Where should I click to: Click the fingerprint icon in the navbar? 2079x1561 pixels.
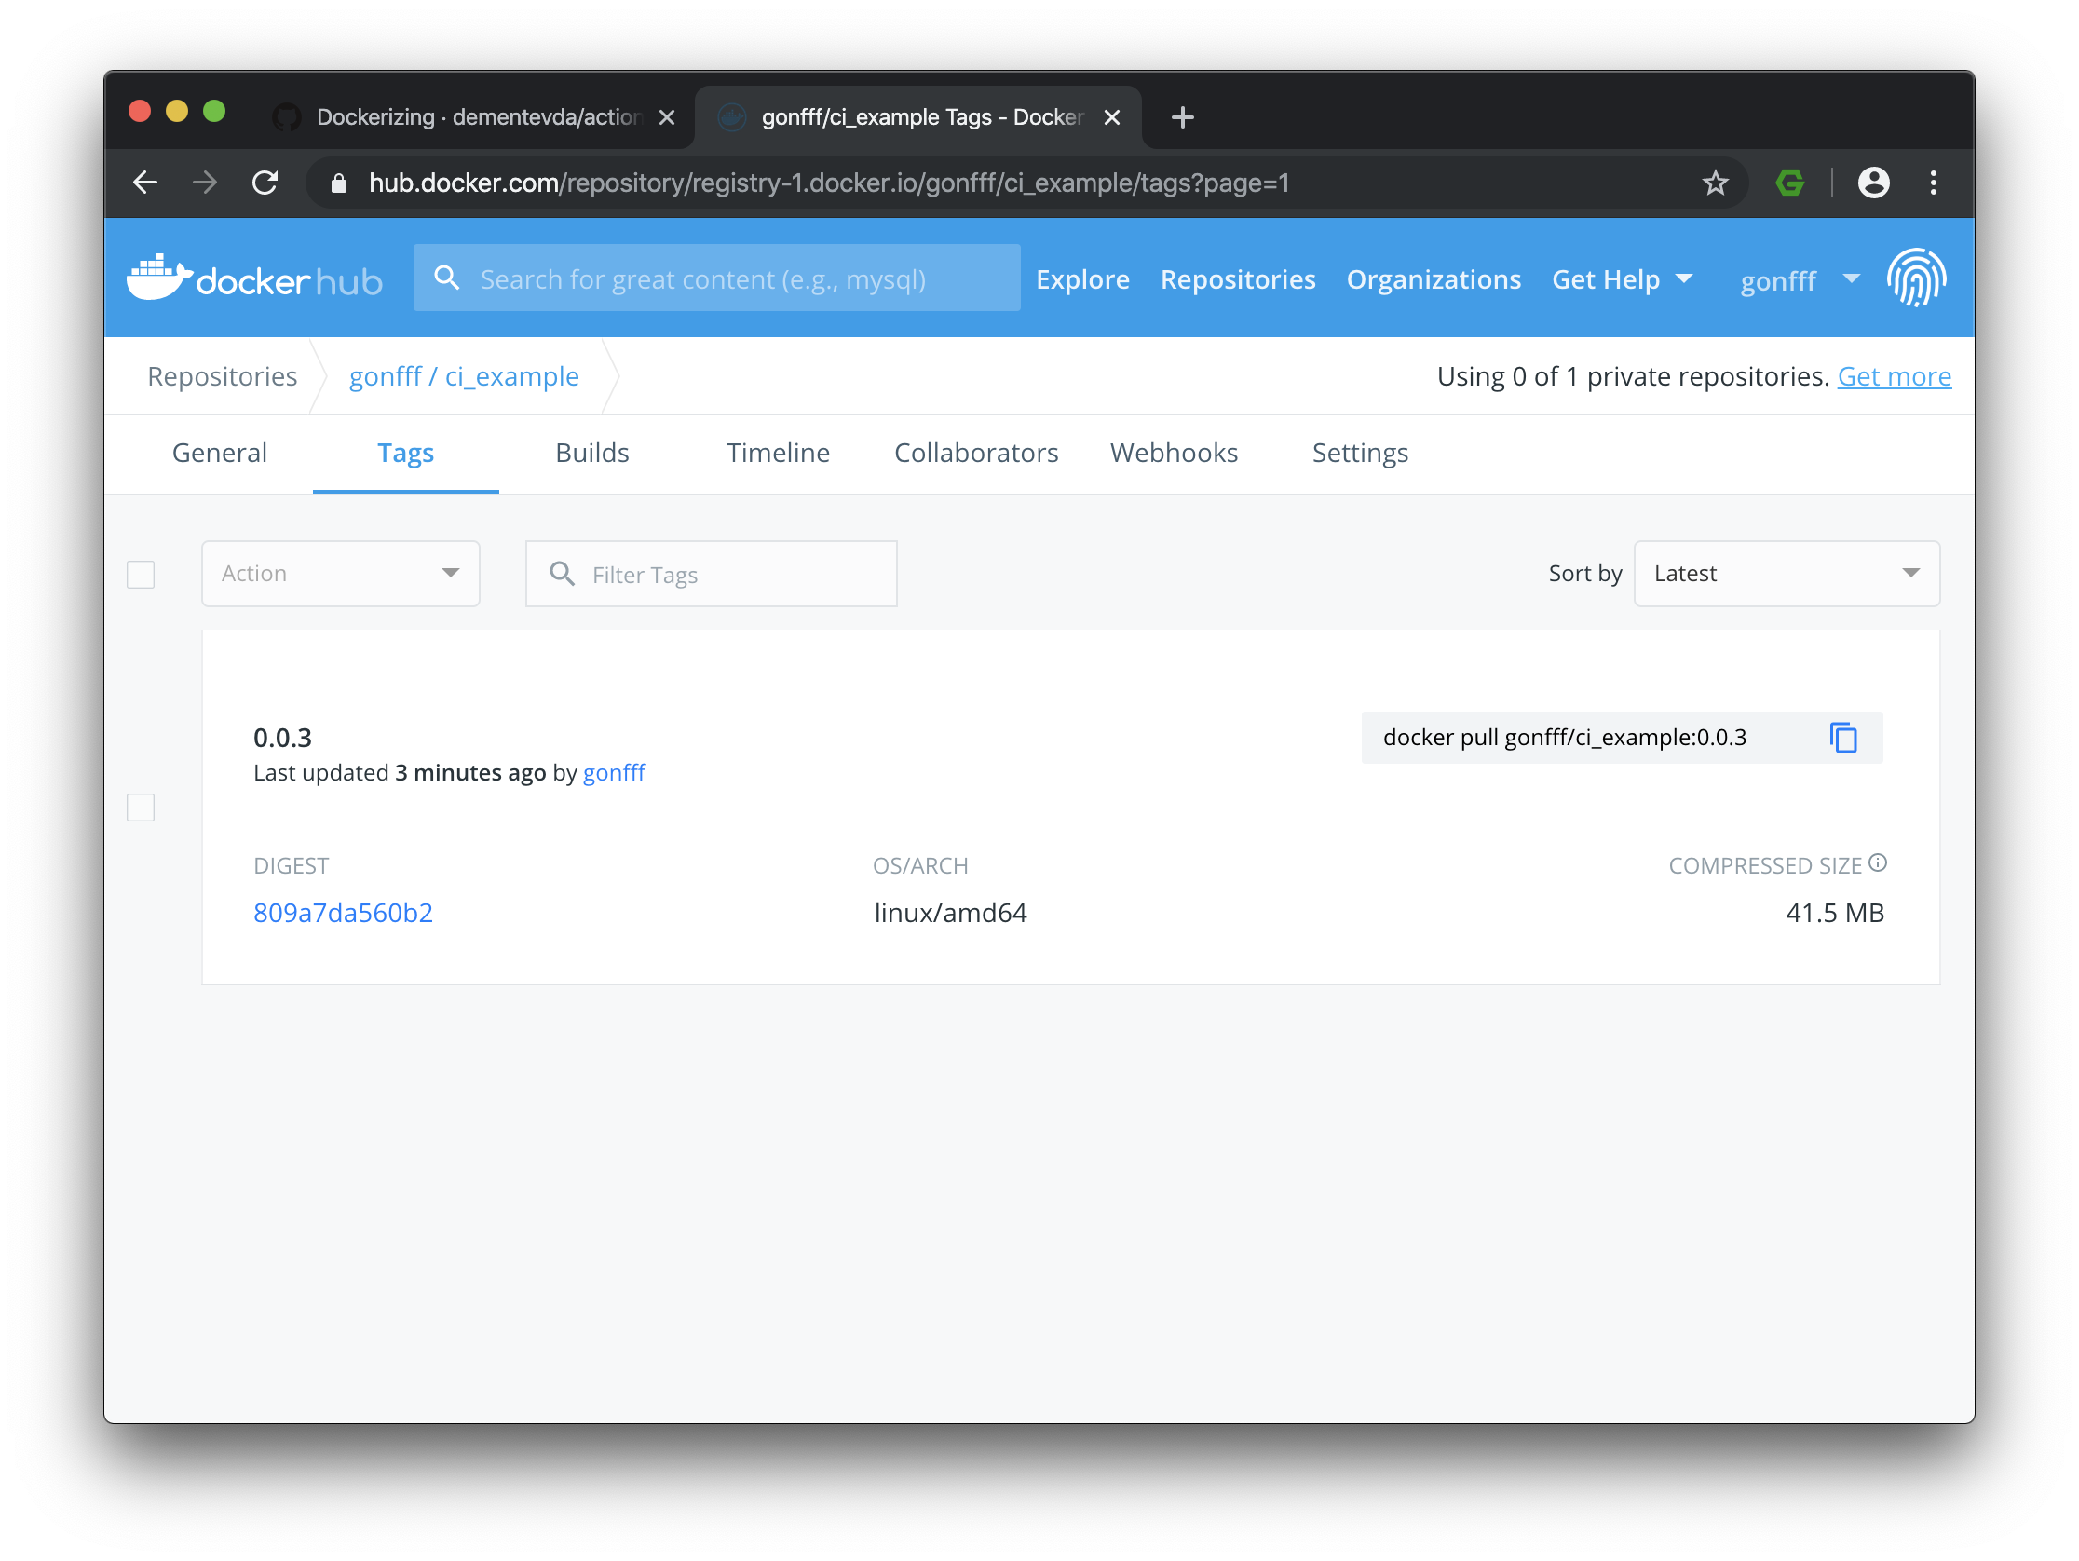pyautogui.click(x=1915, y=278)
